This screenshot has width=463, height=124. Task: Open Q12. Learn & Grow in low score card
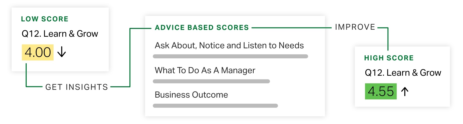coord(60,34)
